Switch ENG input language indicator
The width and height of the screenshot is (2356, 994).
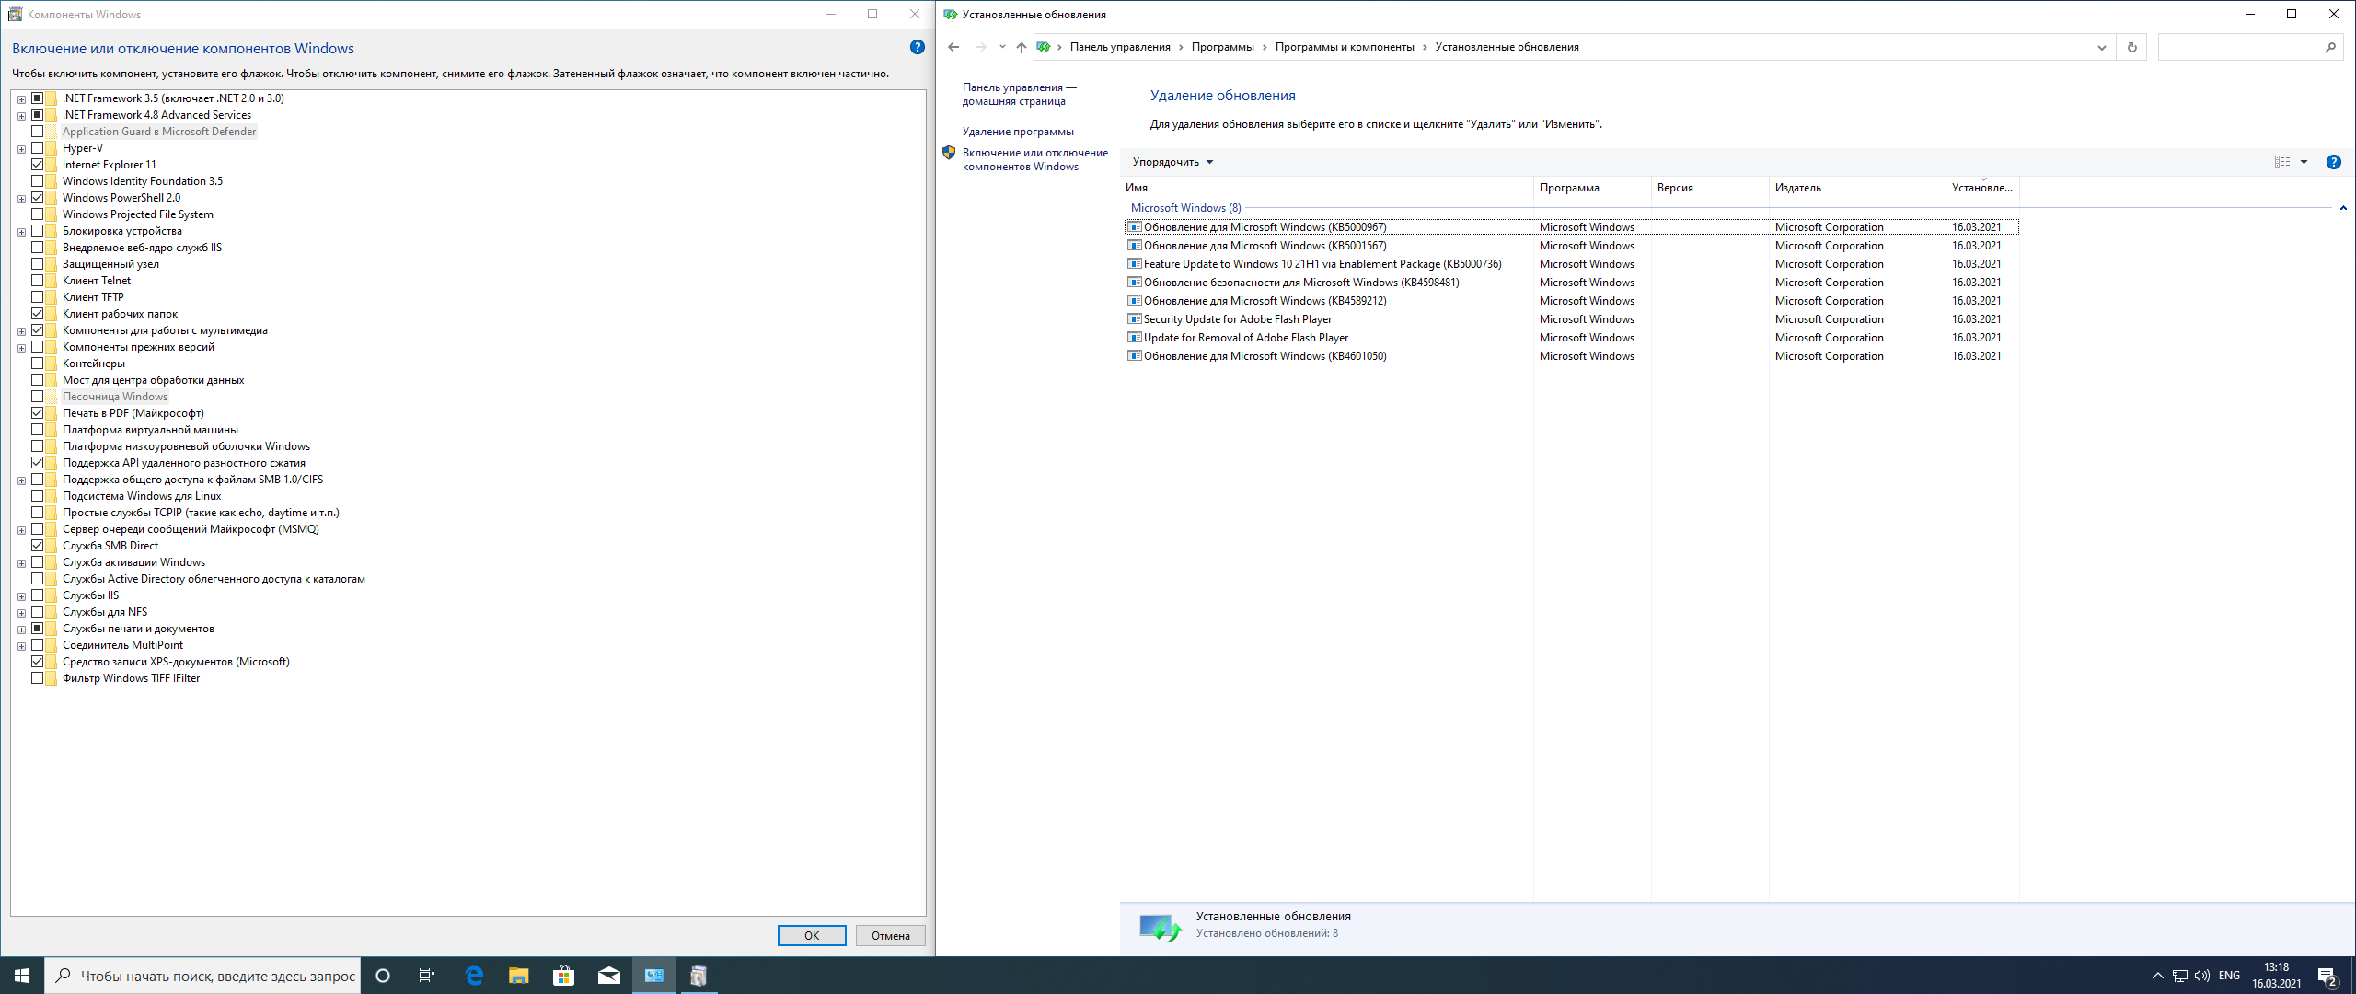click(x=2229, y=976)
